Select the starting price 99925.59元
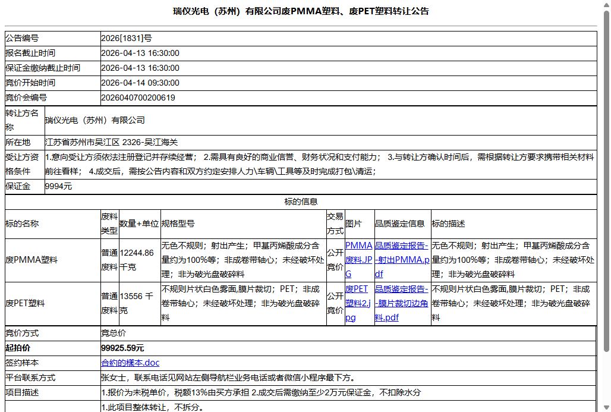 pos(122,348)
